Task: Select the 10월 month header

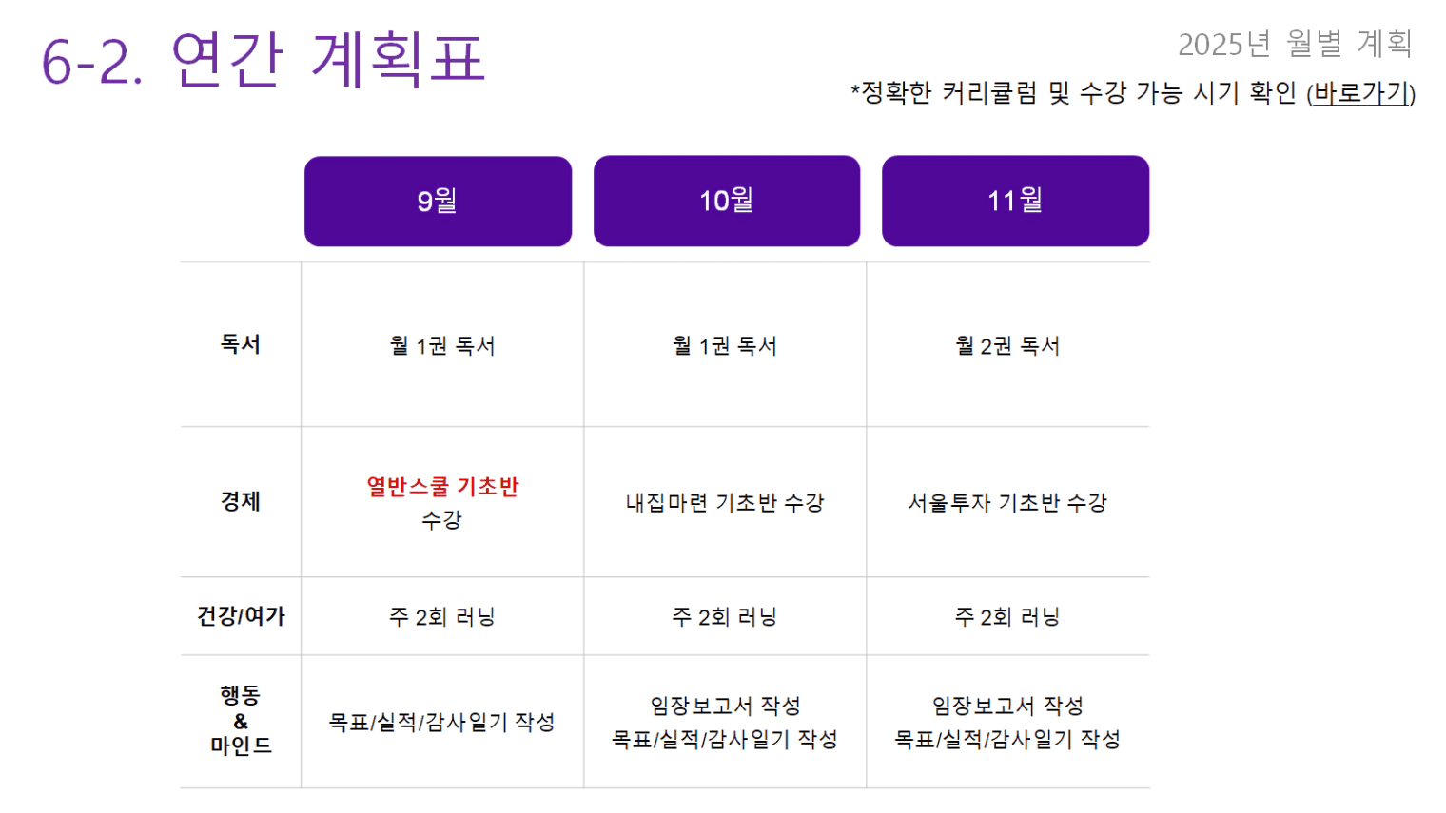Action: coord(727,201)
